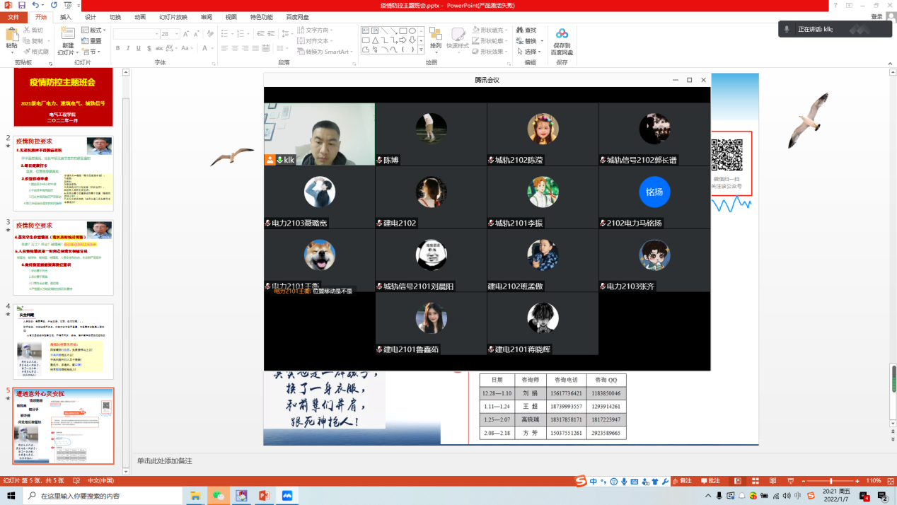Click the 查找 find button
Screen dimensions: 897x505
(526, 30)
